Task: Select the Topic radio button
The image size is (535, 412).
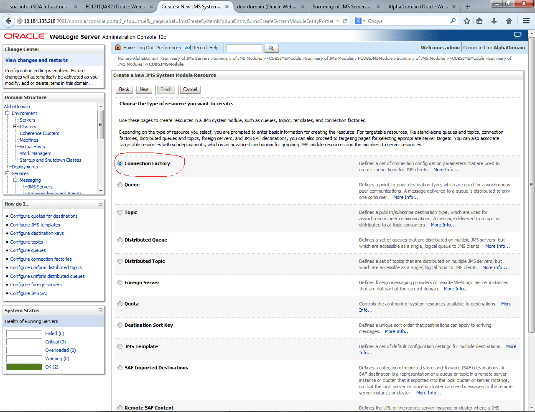Action: 120,212
